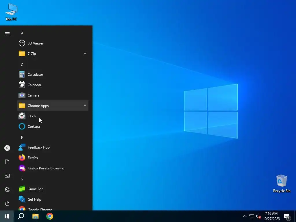Launch the Camera app
This screenshot has width=296, height=222.
(53, 95)
